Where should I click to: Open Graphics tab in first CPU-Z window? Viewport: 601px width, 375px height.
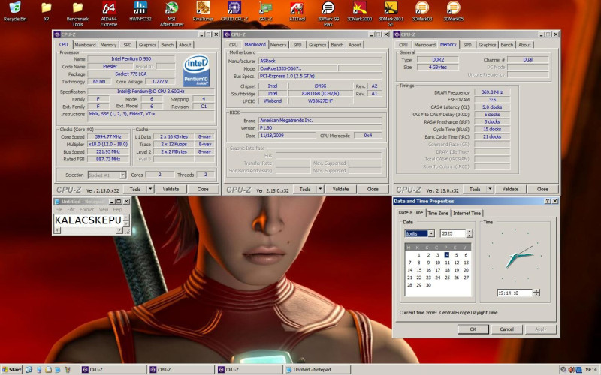point(147,45)
